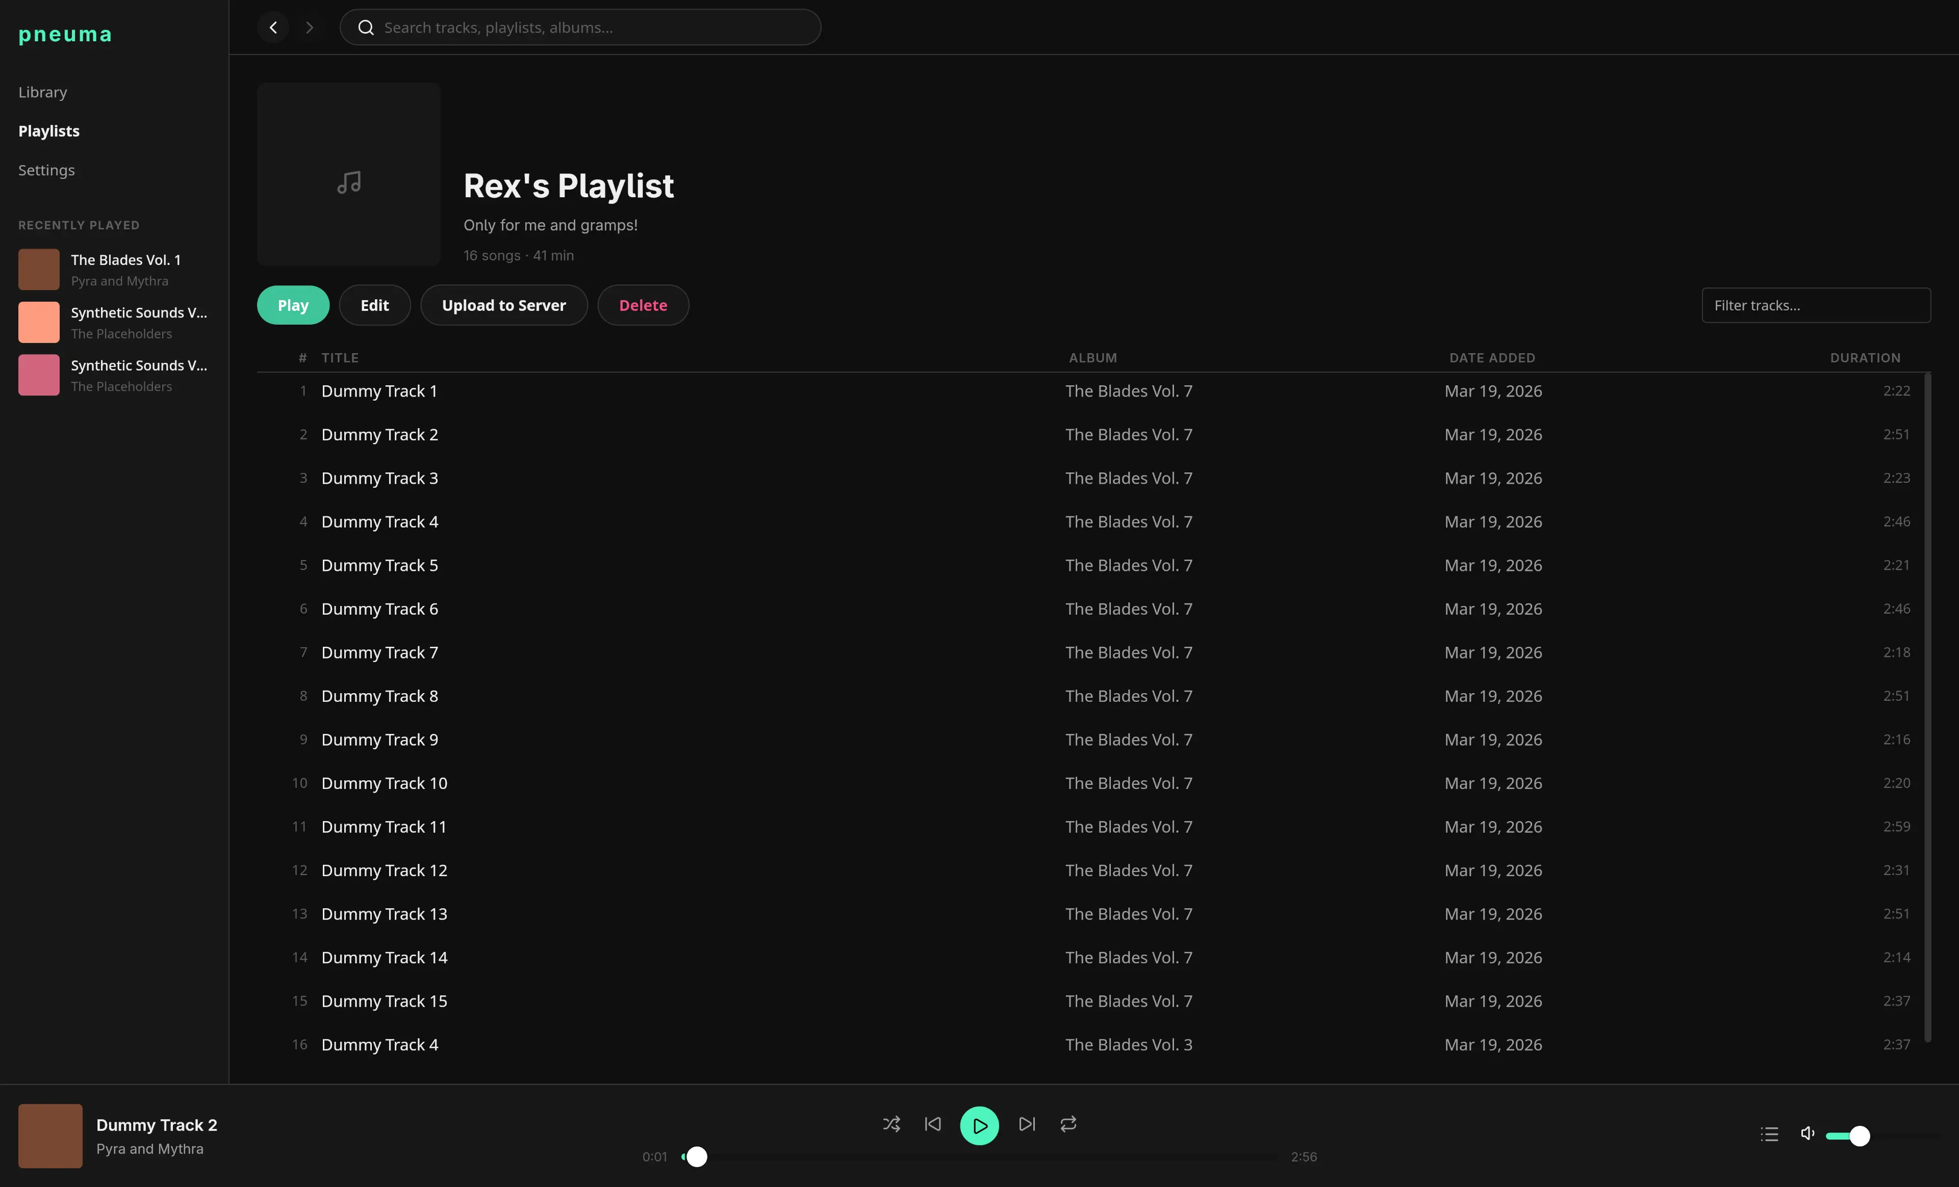Select Dummy Track 13 row
Screen dimensions: 1959x1187
pyautogui.click(x=1089, y=914)
